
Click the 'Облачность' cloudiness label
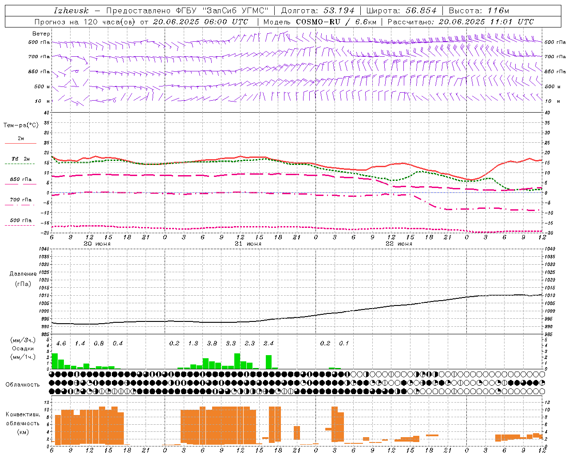pyautogui.click(x=23, y=385)
